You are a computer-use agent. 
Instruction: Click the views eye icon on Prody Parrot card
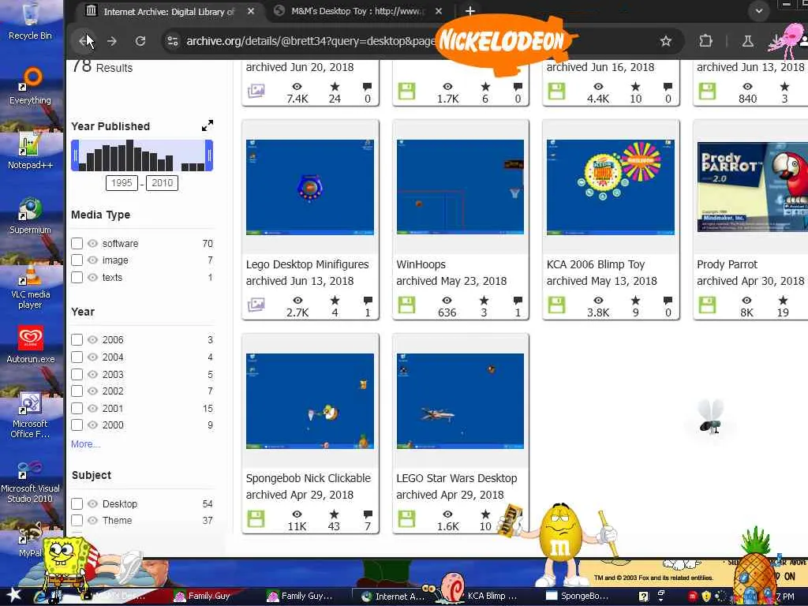[746, 300]
